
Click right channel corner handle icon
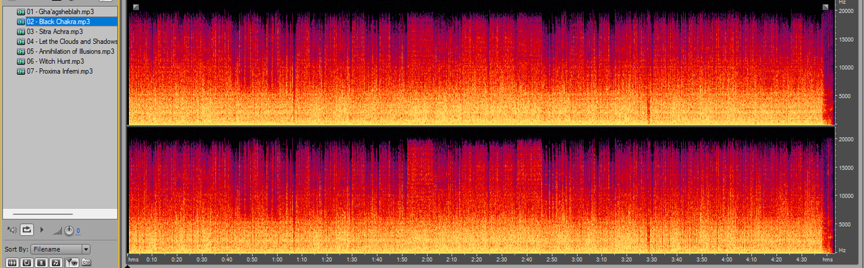[x=826, y=7]
